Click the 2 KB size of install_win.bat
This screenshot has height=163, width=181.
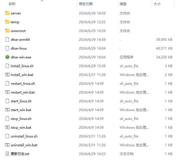[x=169, y=75]
